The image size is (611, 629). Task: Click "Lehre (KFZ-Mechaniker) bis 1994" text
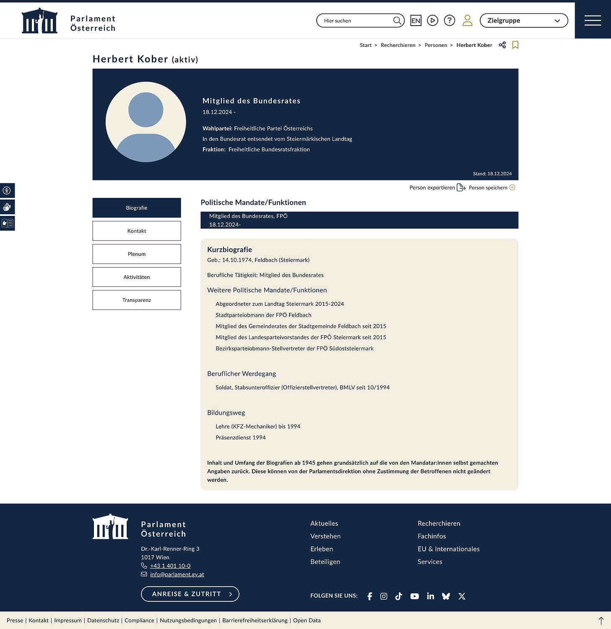point(258,426)
